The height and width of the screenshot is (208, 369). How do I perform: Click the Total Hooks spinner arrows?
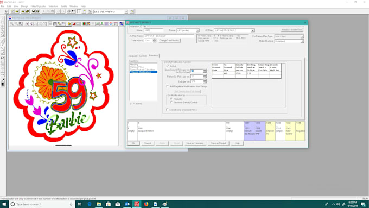pyautogui.click(x=154, y=41)
